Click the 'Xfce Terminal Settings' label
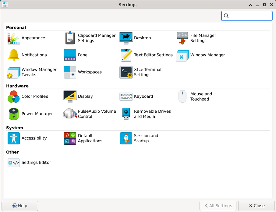Screen dimensions: 276x212 pyautogui.click(x=148, y=72)
